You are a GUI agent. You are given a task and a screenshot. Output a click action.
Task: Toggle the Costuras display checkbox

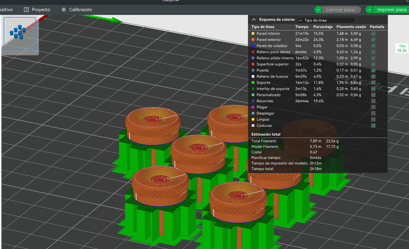pyautogui.click(x=373, y=126)
